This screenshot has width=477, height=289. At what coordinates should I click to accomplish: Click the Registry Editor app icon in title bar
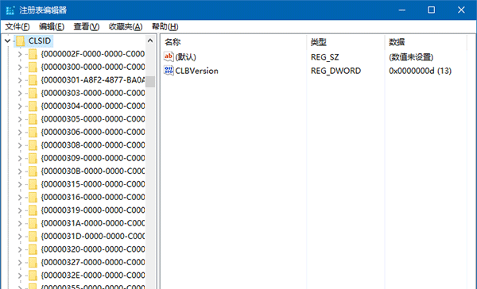[10, 10]
